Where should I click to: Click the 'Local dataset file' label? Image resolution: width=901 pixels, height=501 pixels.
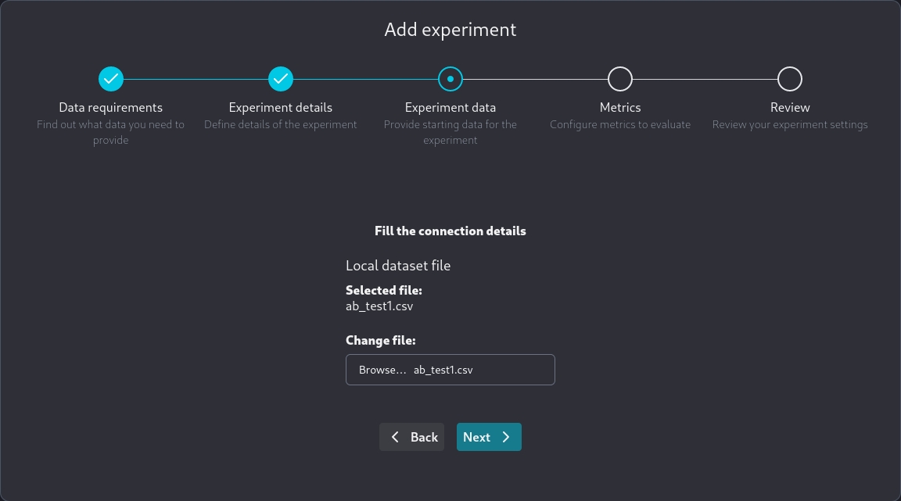click(x=398, y=266)
